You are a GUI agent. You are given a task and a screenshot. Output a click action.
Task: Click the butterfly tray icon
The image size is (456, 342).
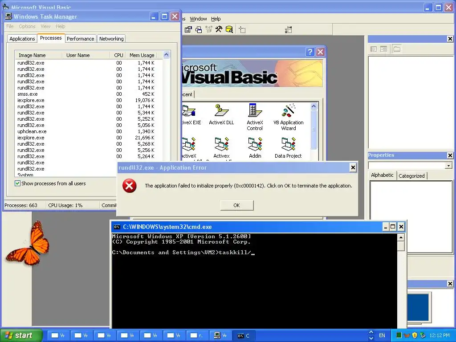(x=407, y=335)
